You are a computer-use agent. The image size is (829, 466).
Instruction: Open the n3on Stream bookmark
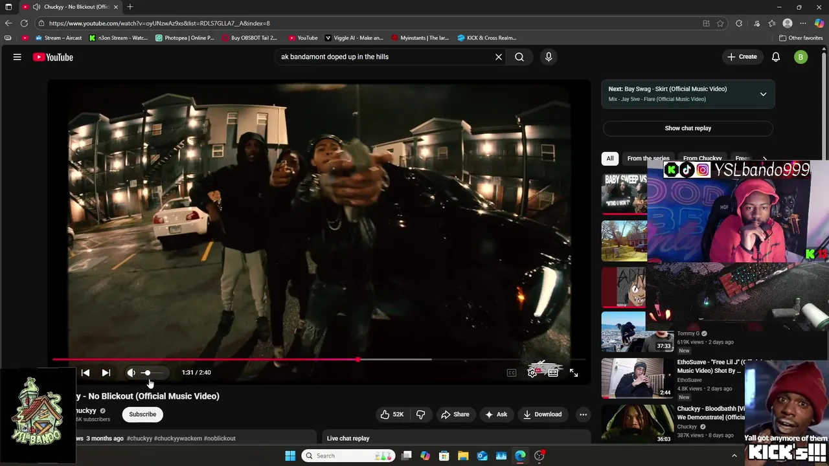pyautogui.click(x=119, y=38)
